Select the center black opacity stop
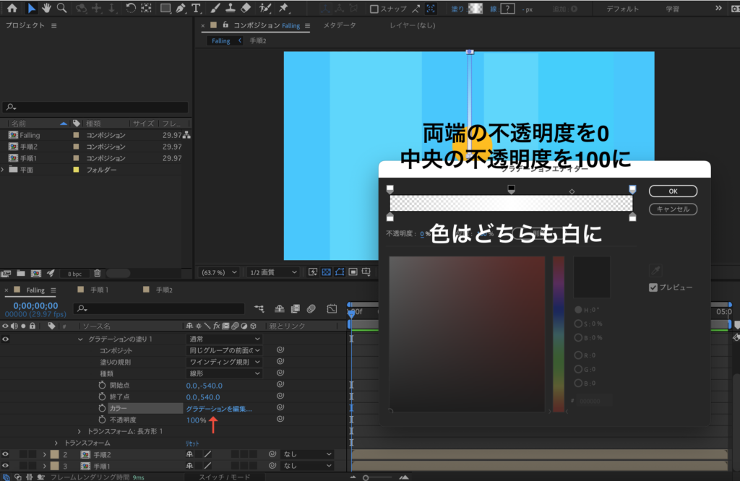The height and width of the screenshot is (481, 740). point(512,189)
